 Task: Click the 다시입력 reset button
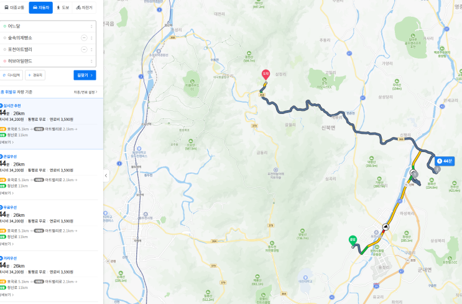[x=11, y=75]
